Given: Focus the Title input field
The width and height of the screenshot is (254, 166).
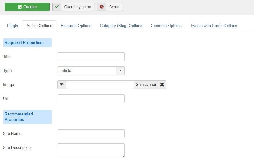Looking at the screenshot, I should coord(91,57).
